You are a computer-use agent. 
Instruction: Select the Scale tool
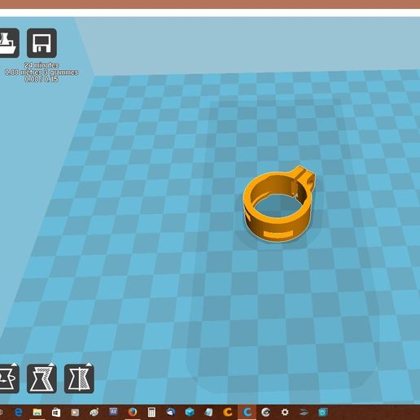(42, 378)
